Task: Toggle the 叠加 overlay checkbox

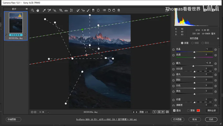Action: (174, 111)
